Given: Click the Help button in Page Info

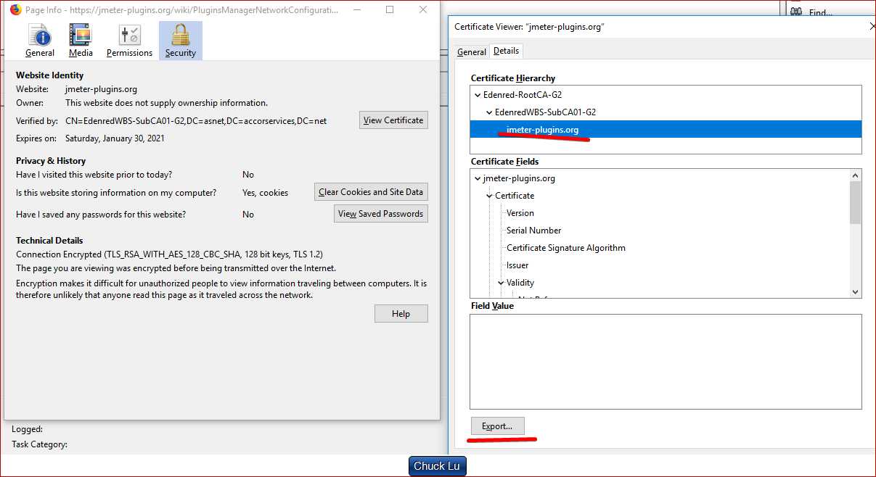Looking at the screenshot, I should [x=401, y=314].
